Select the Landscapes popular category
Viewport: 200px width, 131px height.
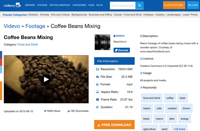click(174, 15)
